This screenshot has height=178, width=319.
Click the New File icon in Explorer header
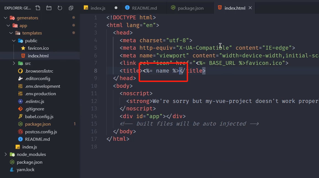(38, 8)
